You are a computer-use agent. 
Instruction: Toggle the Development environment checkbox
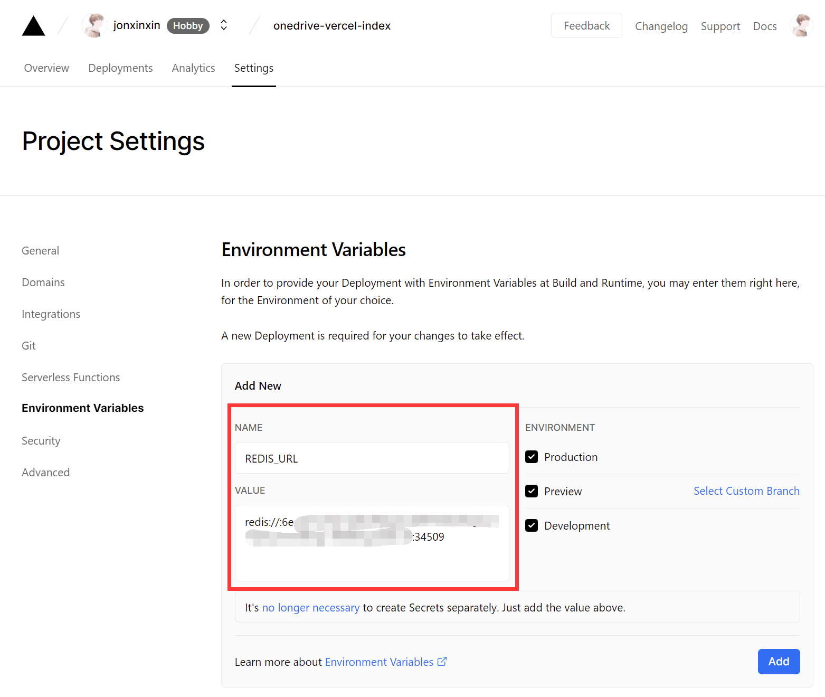pyautogui.click(x=532, y=525)
